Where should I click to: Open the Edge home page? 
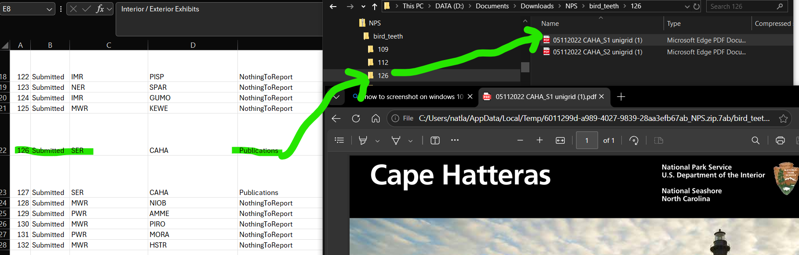376,118
